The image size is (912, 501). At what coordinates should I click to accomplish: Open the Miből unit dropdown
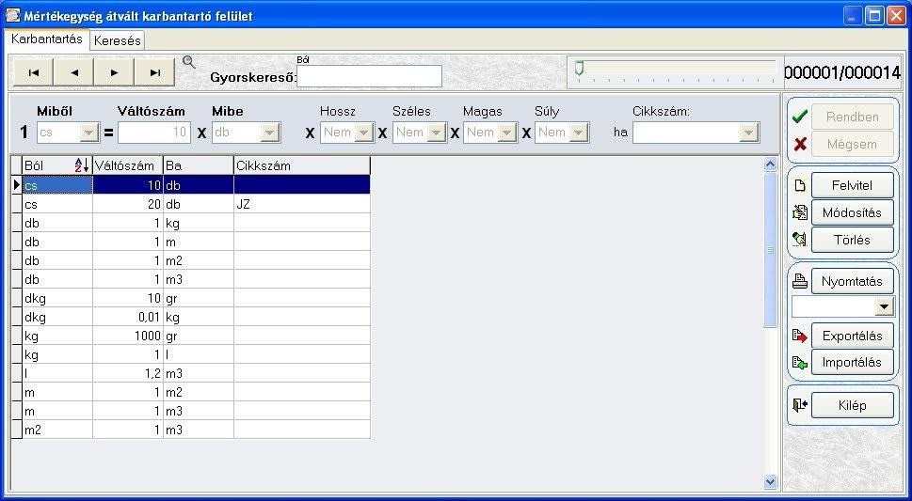point(89,133)
